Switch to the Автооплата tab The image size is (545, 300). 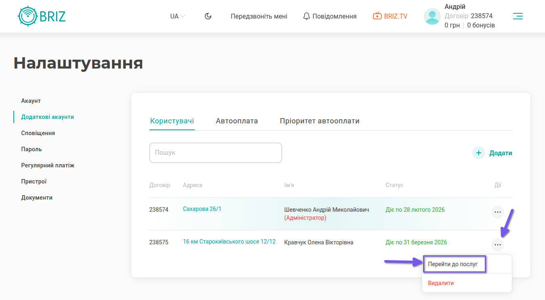pos(237,121)
